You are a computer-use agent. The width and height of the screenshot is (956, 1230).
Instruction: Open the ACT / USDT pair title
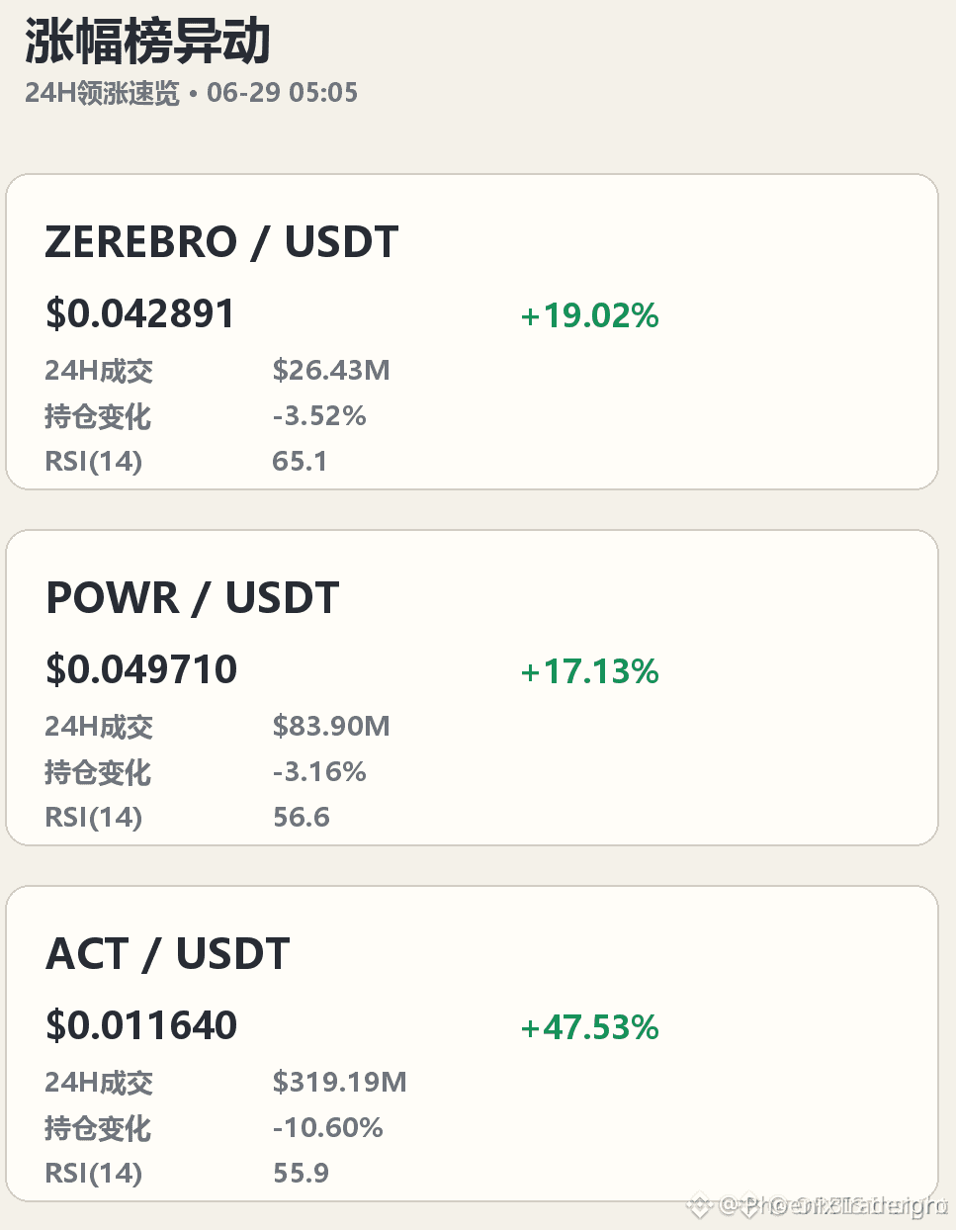tap(168, 954)
